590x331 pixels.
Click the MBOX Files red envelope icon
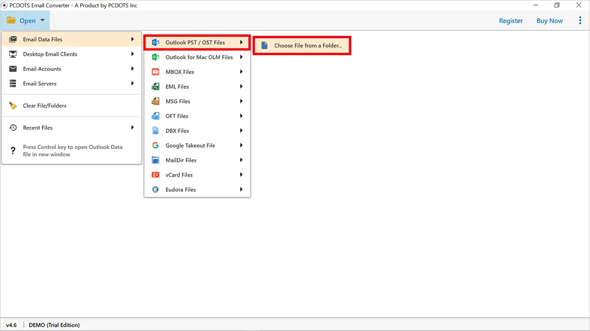point(156,72)
